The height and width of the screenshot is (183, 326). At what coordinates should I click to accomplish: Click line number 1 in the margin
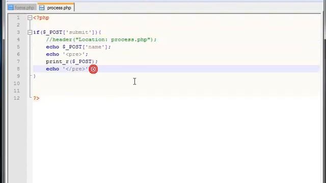[18, 18]
